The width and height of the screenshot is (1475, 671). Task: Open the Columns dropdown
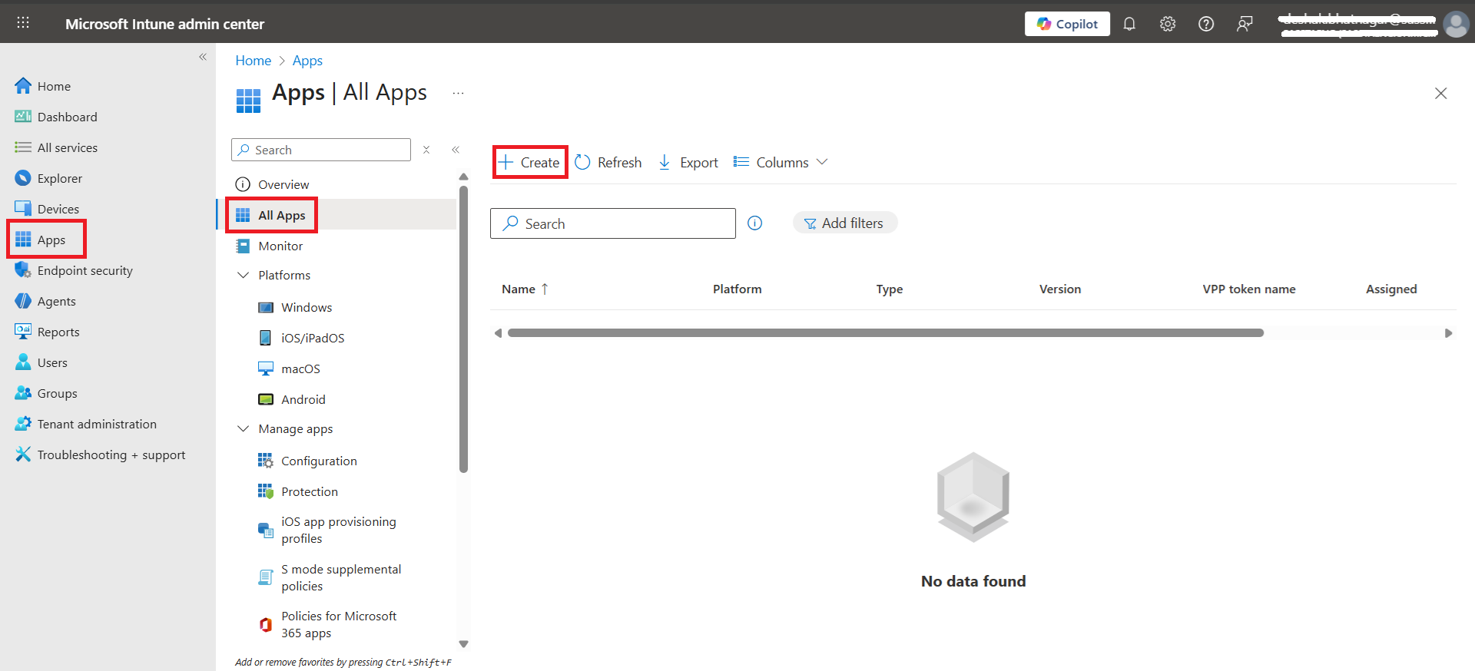pos(781,163)
